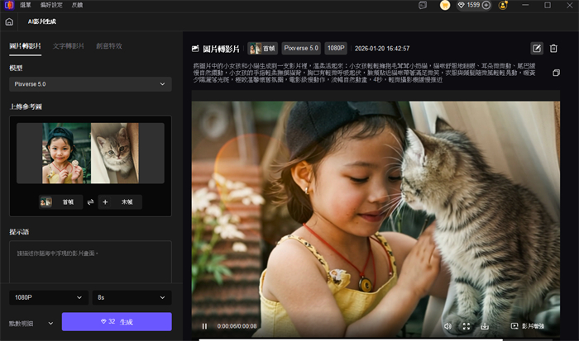Add credits with the plus icon
The image size is (579, 341).
486,5
